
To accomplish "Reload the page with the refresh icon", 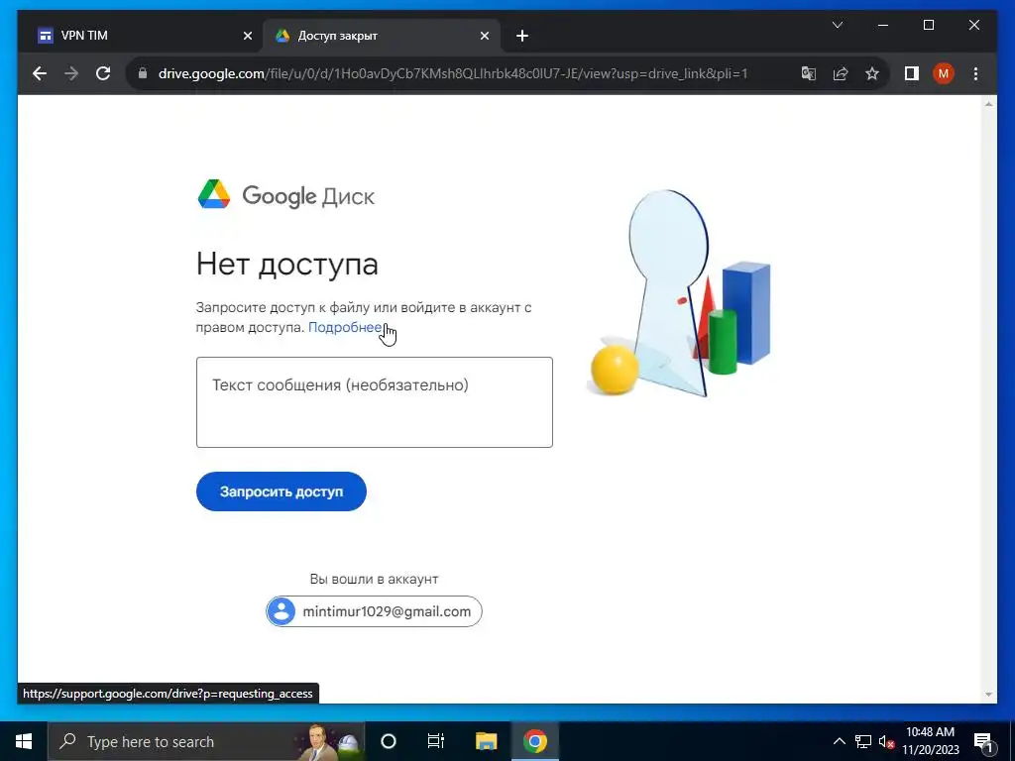I will point(103,73).
